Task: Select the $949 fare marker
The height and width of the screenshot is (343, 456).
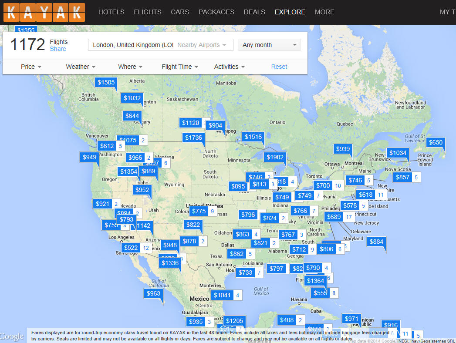Action: (x=89, y=157)
